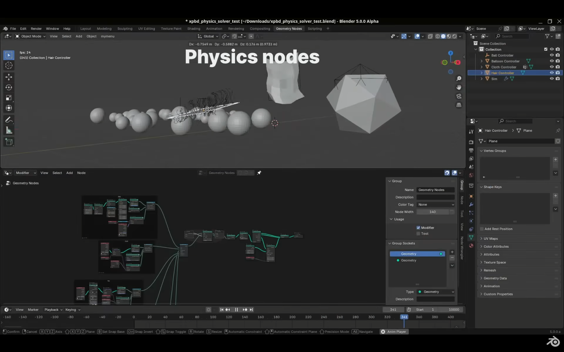The height and width of the screenshot is (352, 564).
Task: Switch to the Shading workspace tab
Action: pyautogui.click(x=194, y=28)
